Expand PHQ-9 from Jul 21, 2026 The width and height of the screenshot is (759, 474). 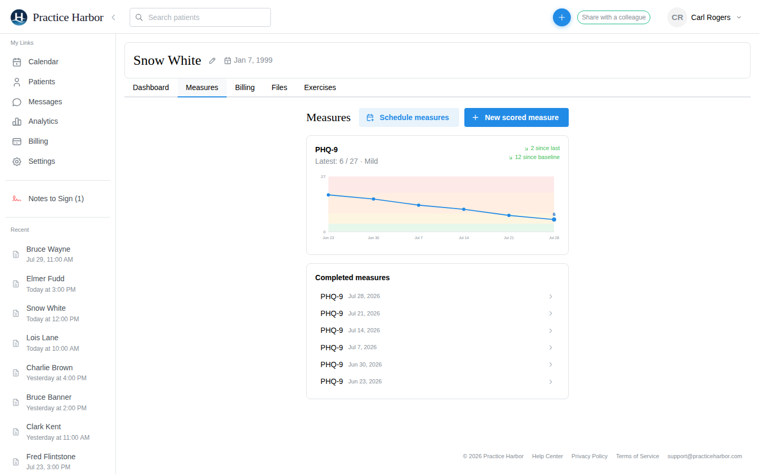pos(437,313)
